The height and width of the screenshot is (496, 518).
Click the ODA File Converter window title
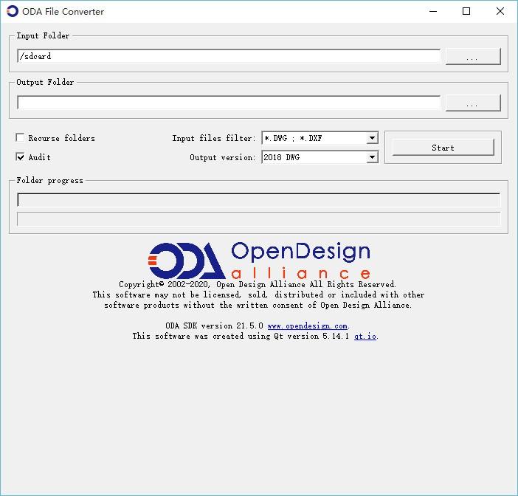tap(63, 12)
